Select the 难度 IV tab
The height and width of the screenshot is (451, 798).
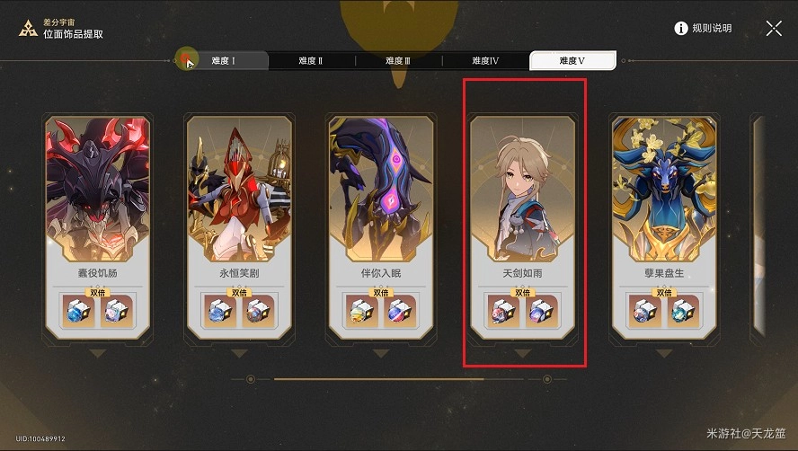[485, 60]
